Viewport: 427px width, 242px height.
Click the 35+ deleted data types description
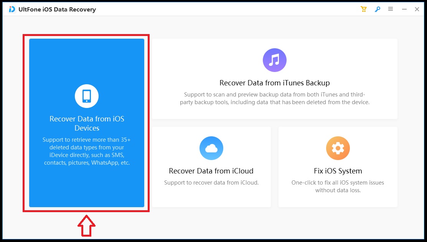click(86, 151)
